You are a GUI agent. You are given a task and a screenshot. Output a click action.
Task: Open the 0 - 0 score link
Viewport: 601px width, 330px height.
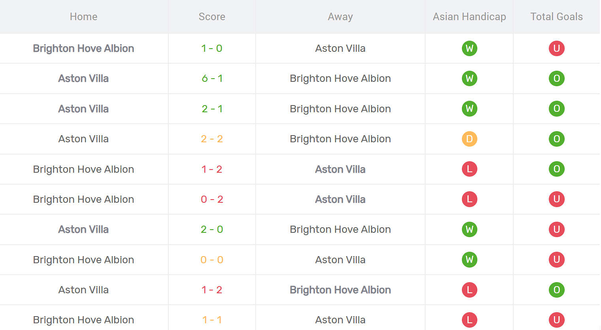coord(212,260)
